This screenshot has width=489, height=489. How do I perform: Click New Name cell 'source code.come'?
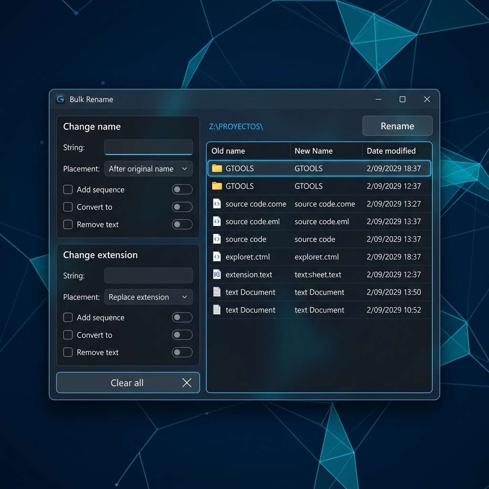pyautogui.click(x=325, y=204)
